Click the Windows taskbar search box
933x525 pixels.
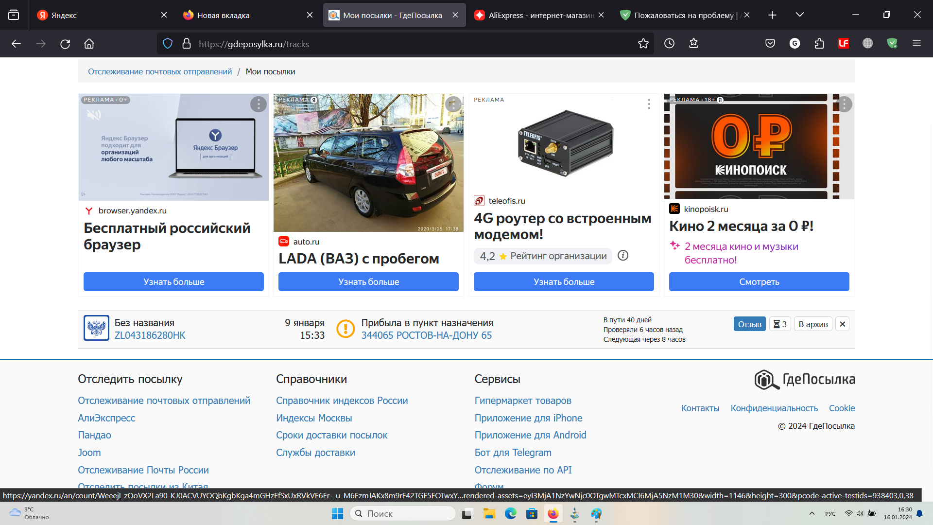pyautogui.click(x=403, y=513)
